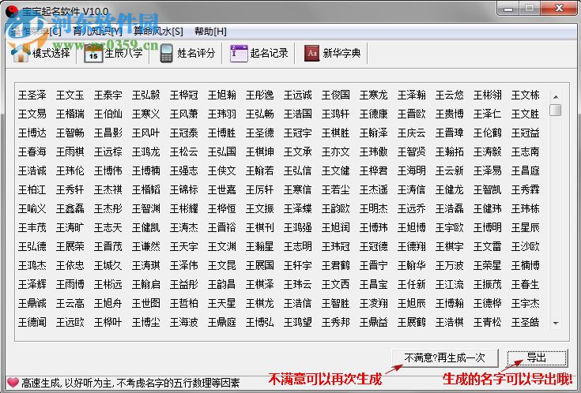The width and height of the screenshot is (581, 393).
Task: Select the name 王春生
Action: pyautogui.click(x=526, y=284)
